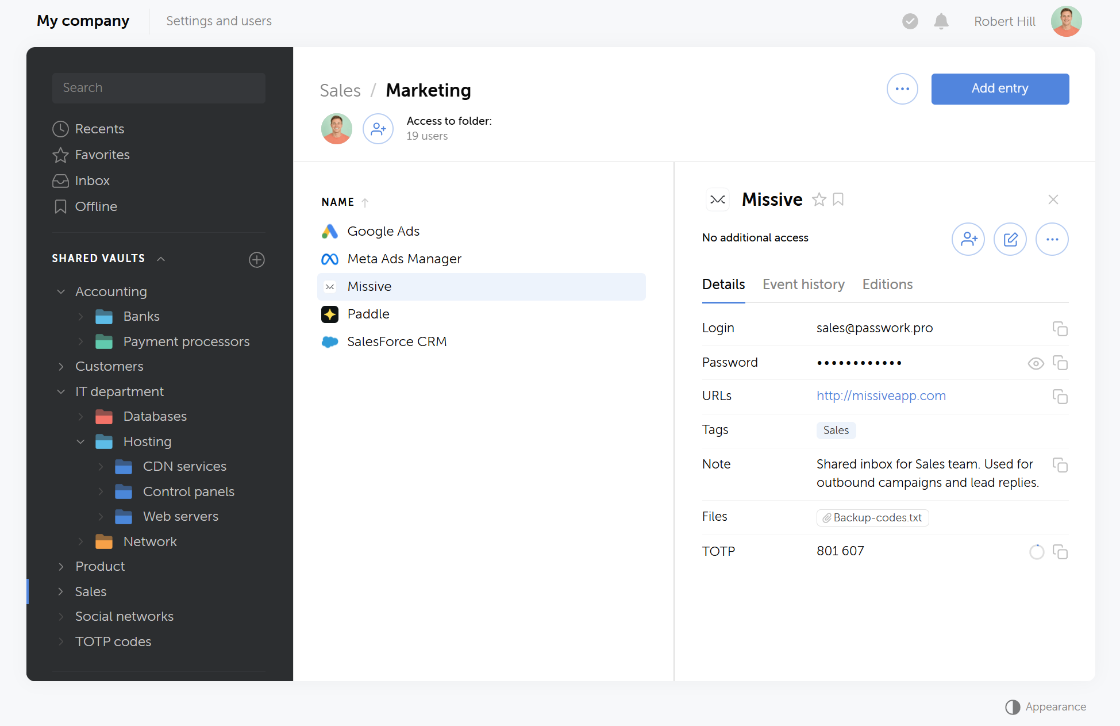Select the Paddle entry
The image size is (1120, 726).
[482, 314]
